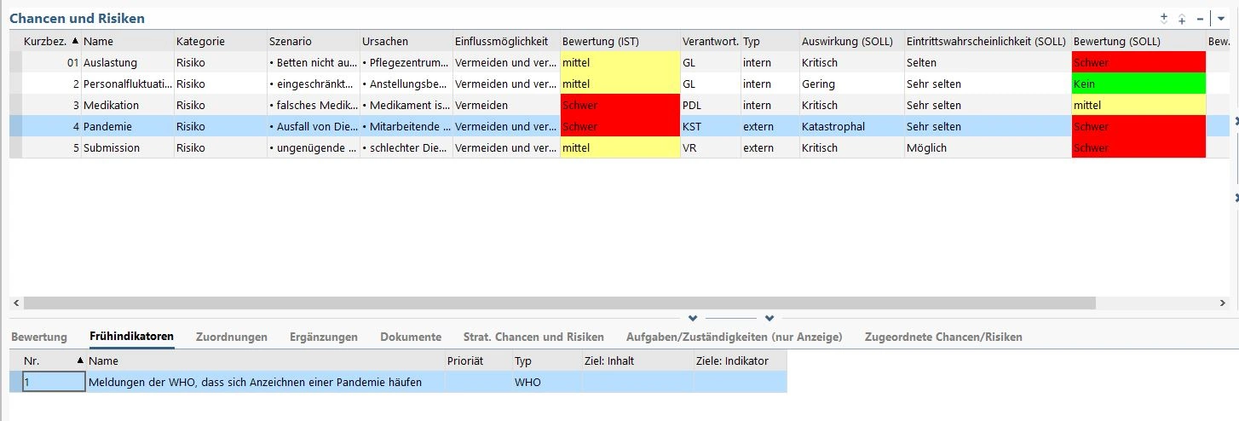Click '• Betten nicht au...' Szenario cell
This screenshot has height=421, width=1239.
312,62
